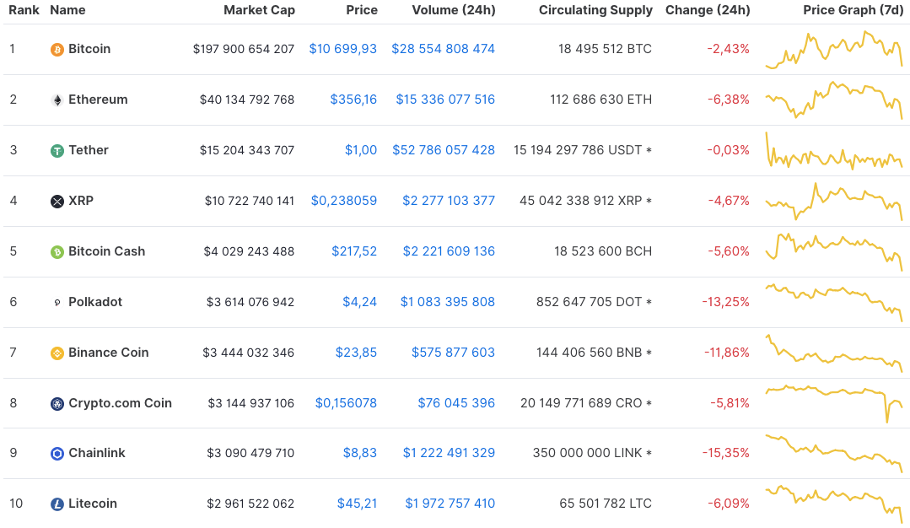Open Chainlink's 24h volume link

coord(448,453)
